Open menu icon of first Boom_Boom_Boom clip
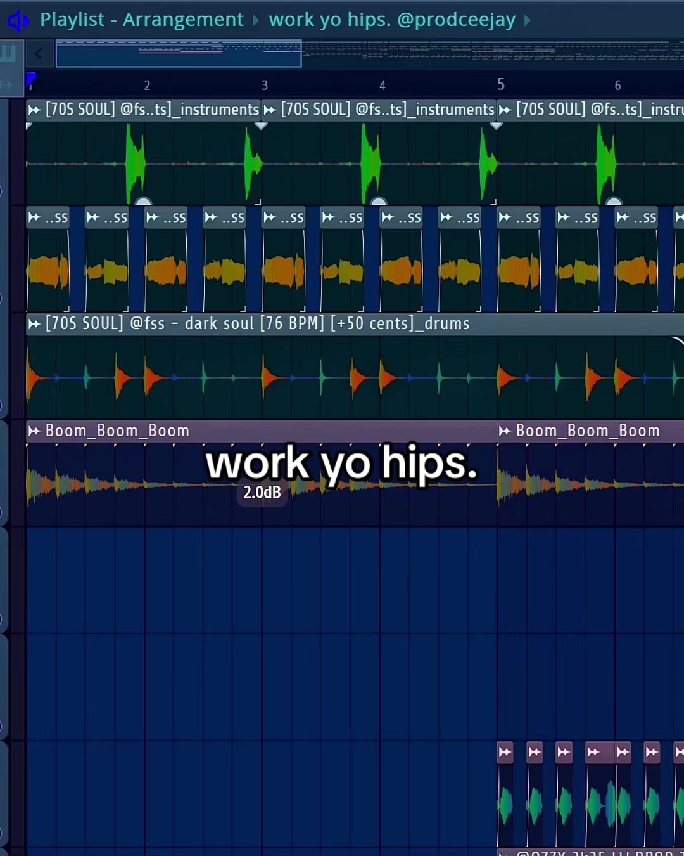Screen dimensions: 684x856 coord(34,431)
